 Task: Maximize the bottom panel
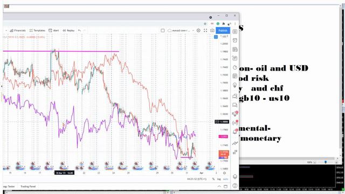(225, 186)
